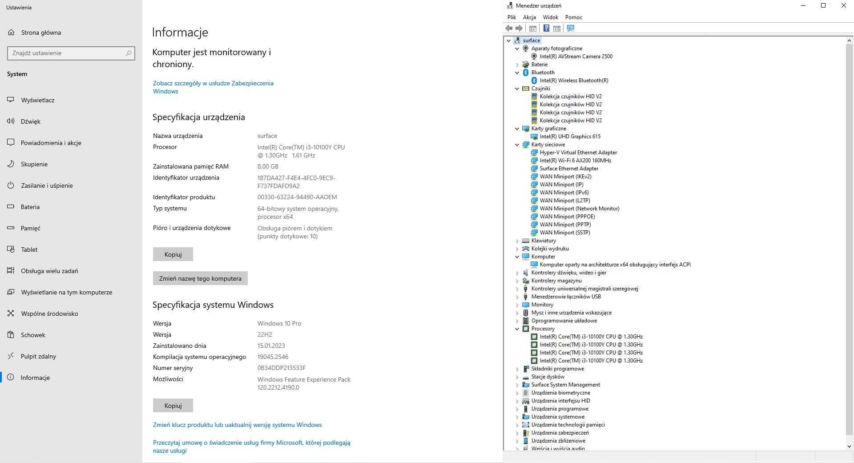Image resolution: width=854 pixels, height=463 pixels.
Task: Click the Urządzenia zabezpieczeń icon
Action: click(525, 433)
